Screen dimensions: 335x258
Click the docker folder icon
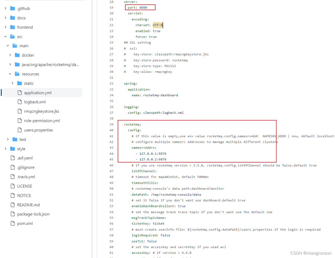click(x=17, y=55)
